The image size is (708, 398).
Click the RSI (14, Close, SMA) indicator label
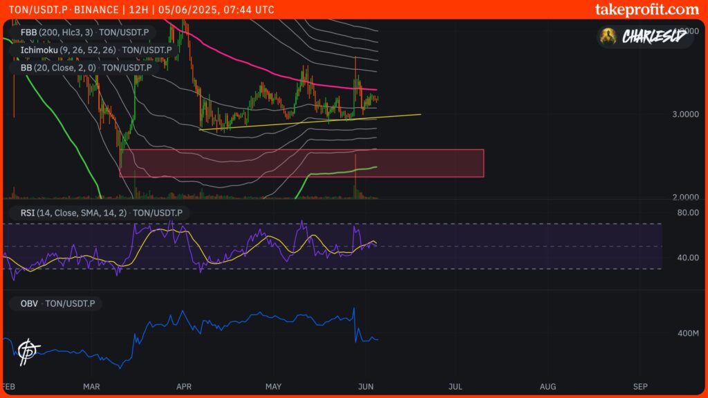(x=97, y=214)
